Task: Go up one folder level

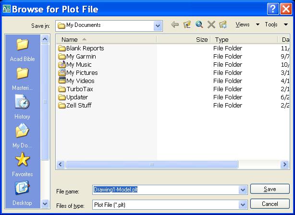Action: (187, 25)
